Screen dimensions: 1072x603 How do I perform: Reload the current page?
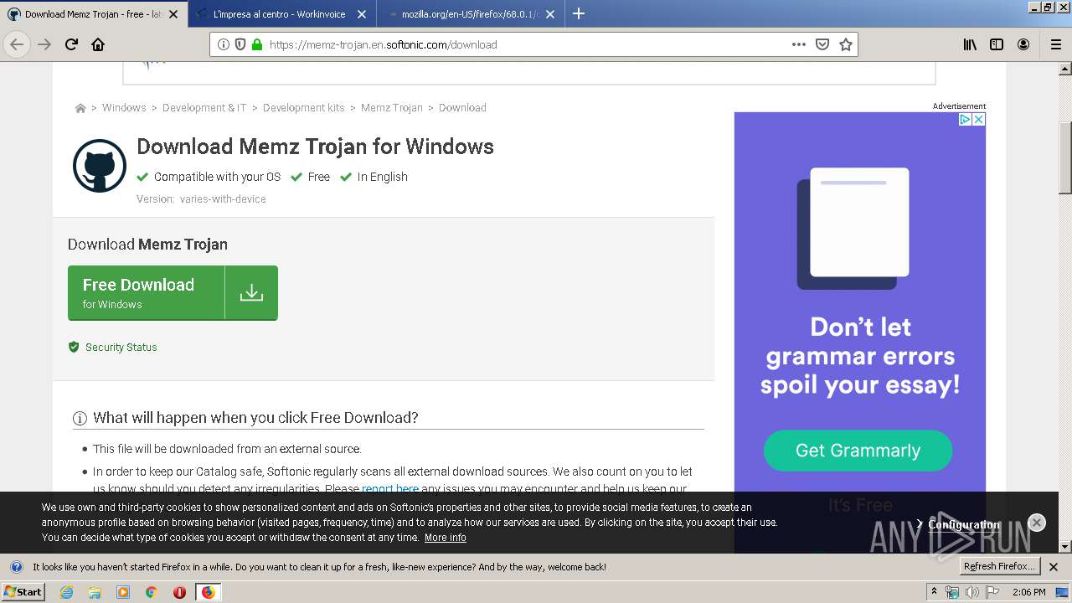(x=72, y=44)
